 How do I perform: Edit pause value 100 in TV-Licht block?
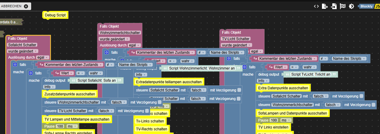[x=274, y=120]
